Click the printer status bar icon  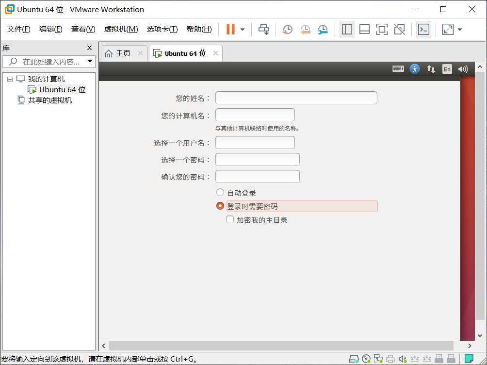point(390,359)
